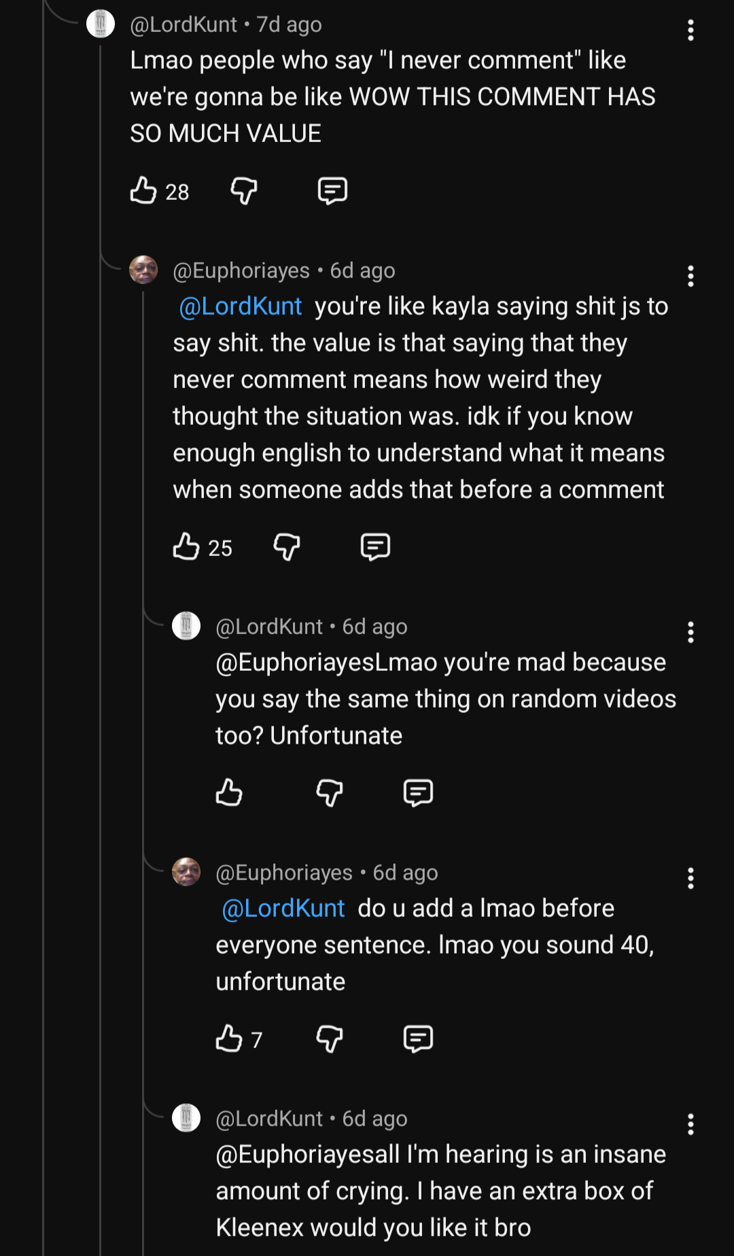Reply to the 'you sound 40' comment
This screenshot has width=734, height=1256.
pos(418,1039)
